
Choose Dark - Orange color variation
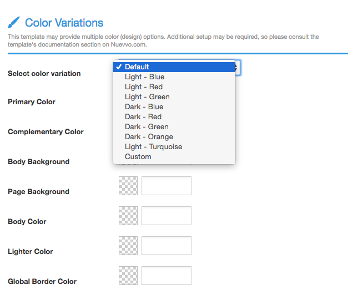pos(174,137)
